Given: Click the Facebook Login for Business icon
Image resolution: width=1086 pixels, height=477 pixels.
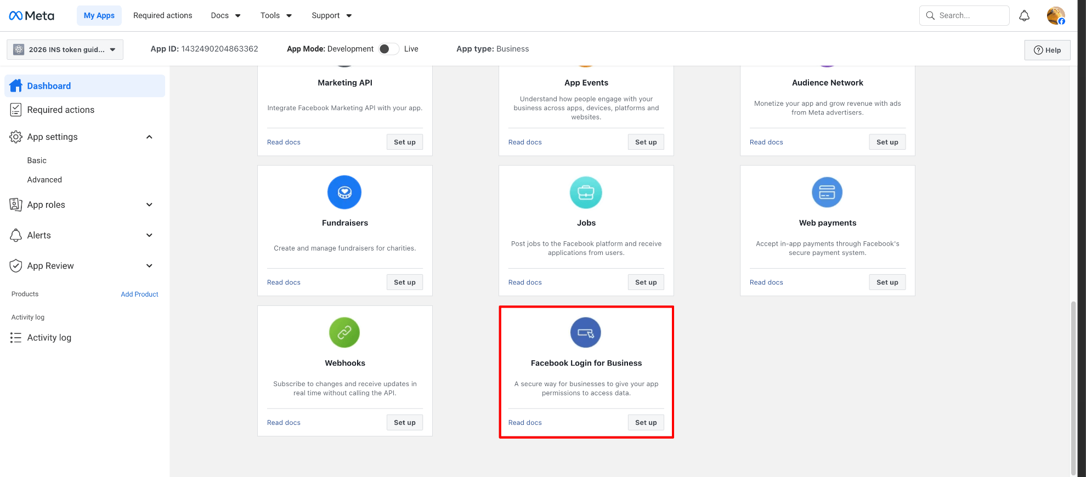Looking at the screenshot, I should click(586, 333).
